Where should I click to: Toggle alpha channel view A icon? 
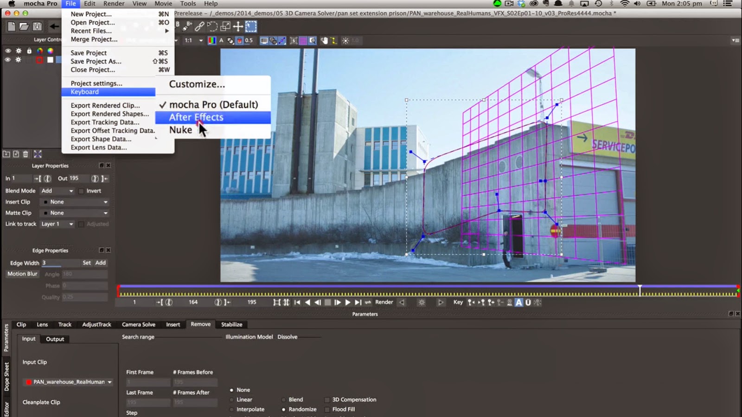[x=221, y=40]
